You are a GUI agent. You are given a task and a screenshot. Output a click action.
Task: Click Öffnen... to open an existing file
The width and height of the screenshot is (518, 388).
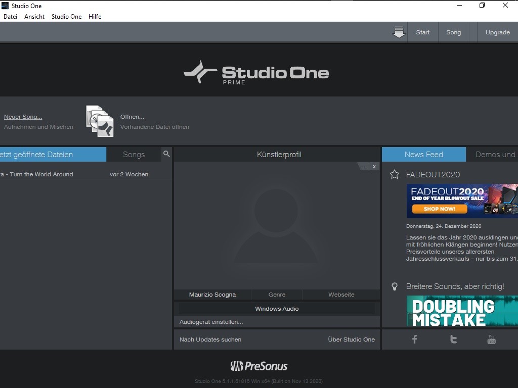pyautogui.click(x=132, y=117)
